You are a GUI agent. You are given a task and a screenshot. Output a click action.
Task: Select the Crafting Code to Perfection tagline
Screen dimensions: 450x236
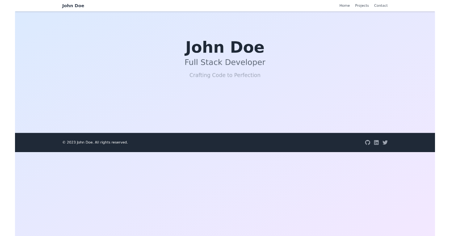tap(225, 75)
